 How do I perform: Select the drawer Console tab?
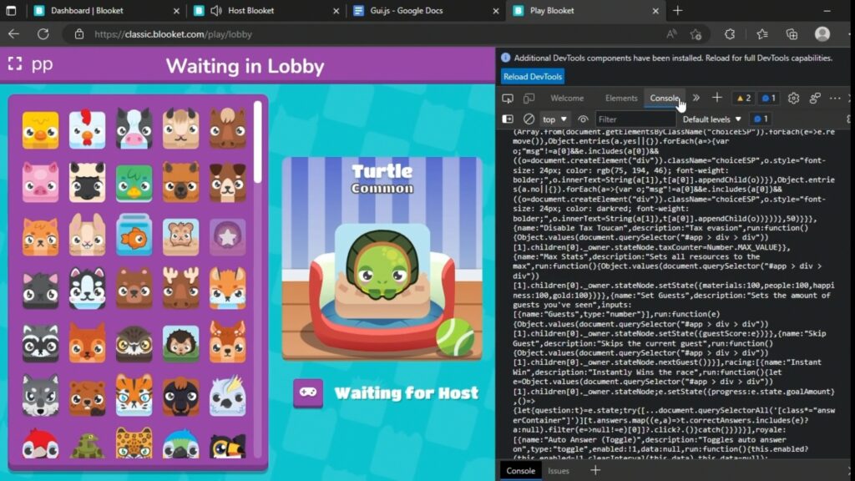[521, 471]
